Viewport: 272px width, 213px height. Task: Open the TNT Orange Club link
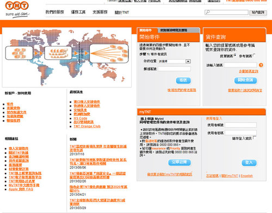(x=87, y=126)
